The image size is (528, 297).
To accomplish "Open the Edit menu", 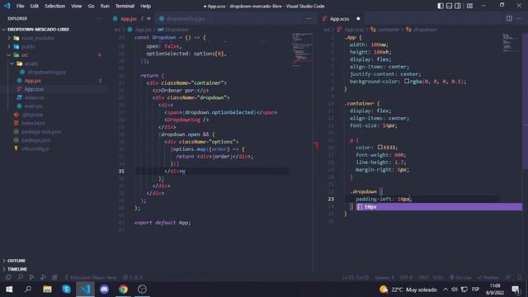I will tap(34, 6).
